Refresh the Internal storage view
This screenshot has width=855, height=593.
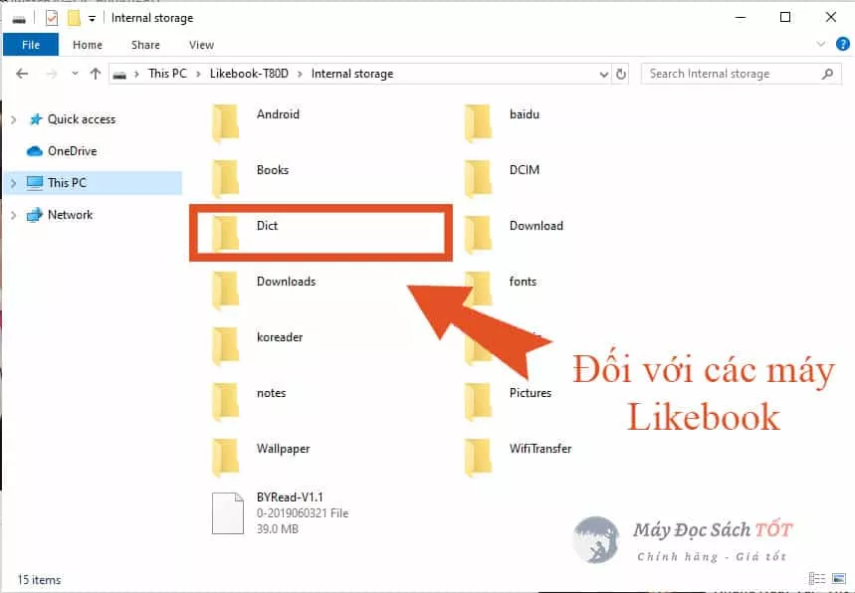[620, 74]
